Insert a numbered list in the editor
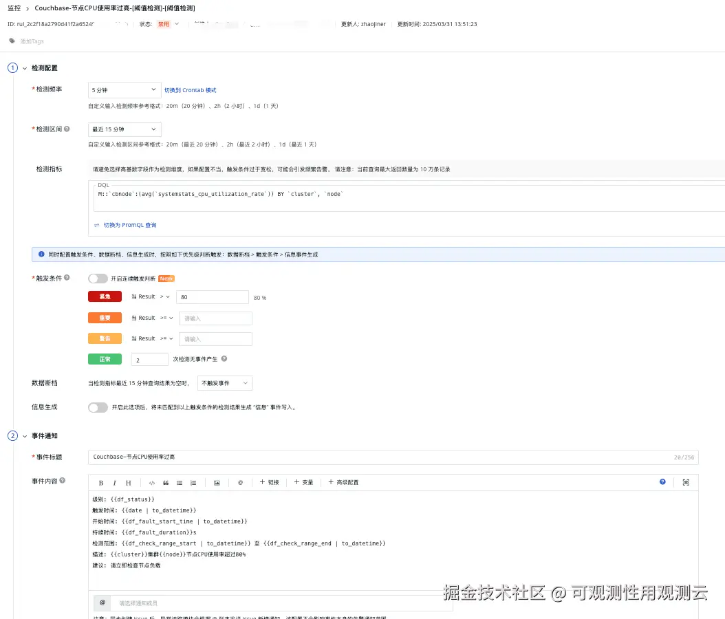Image resolution: width=725 pixels, height=619 pixels. point(193,483)
